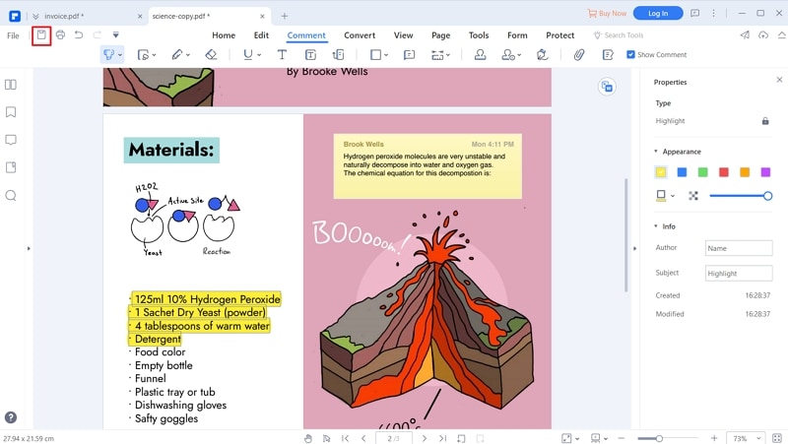Choose the purple highlight color swatch
The width and height of the screenshot is (788, 444).
(x=766, y=172)
